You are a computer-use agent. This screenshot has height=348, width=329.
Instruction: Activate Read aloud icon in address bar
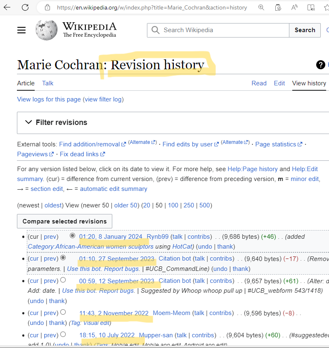pos(294,7)
